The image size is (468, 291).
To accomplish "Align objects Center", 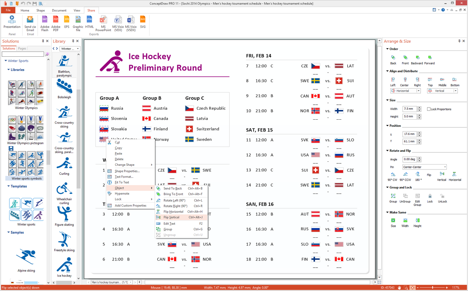I will click(x=404, y=82).
